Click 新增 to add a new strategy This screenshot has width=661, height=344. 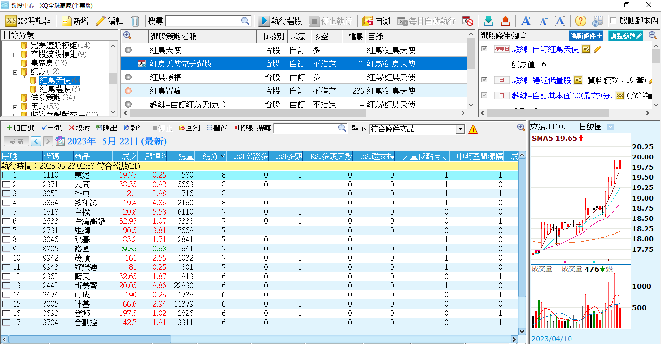point(75,21)
